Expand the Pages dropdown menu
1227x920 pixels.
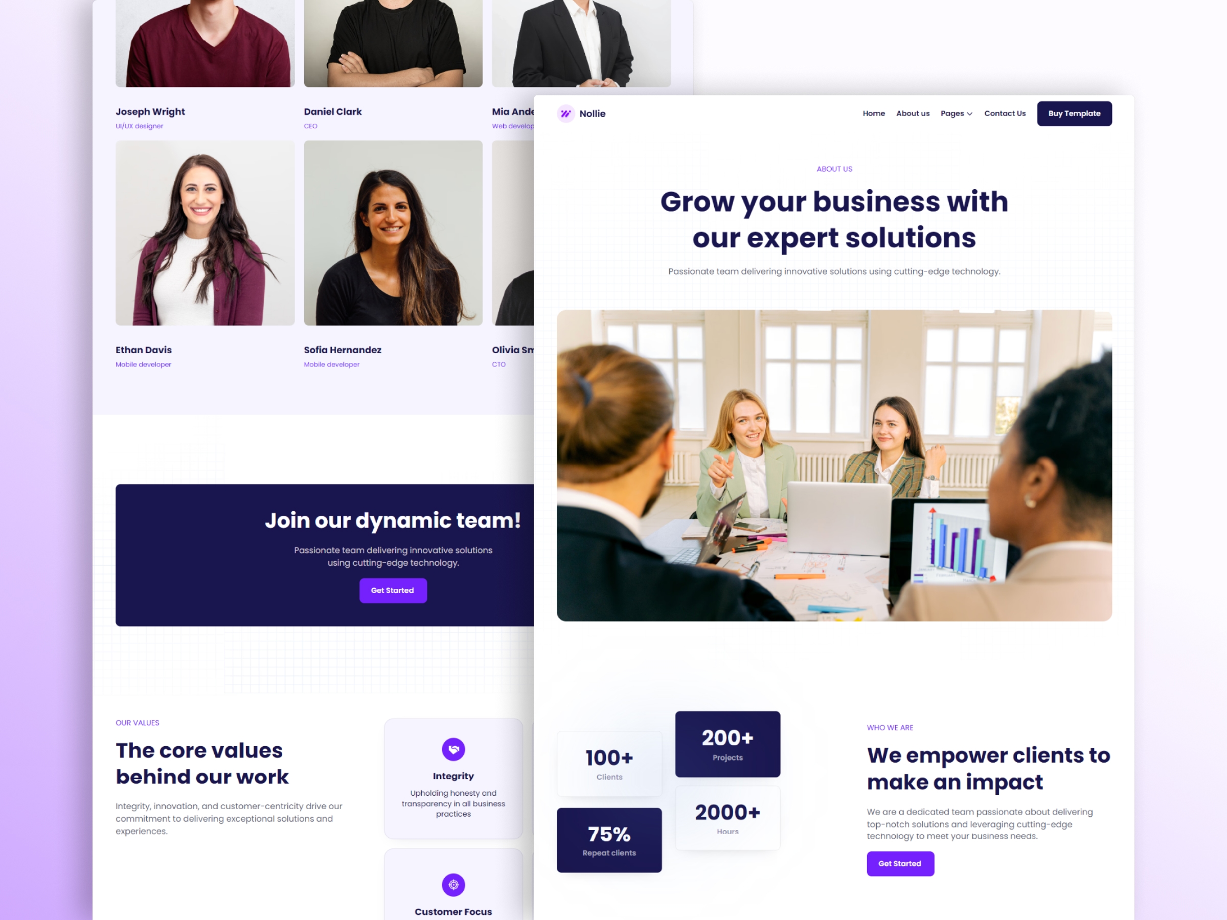956,114
